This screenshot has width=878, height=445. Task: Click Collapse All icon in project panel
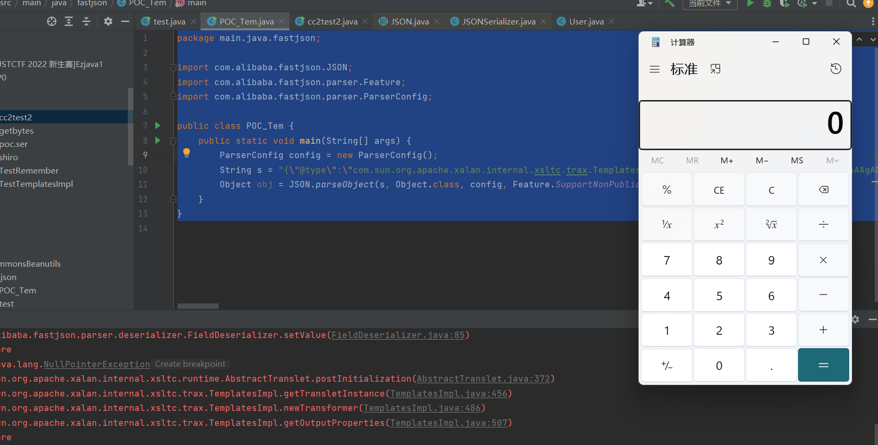point(86,21)
